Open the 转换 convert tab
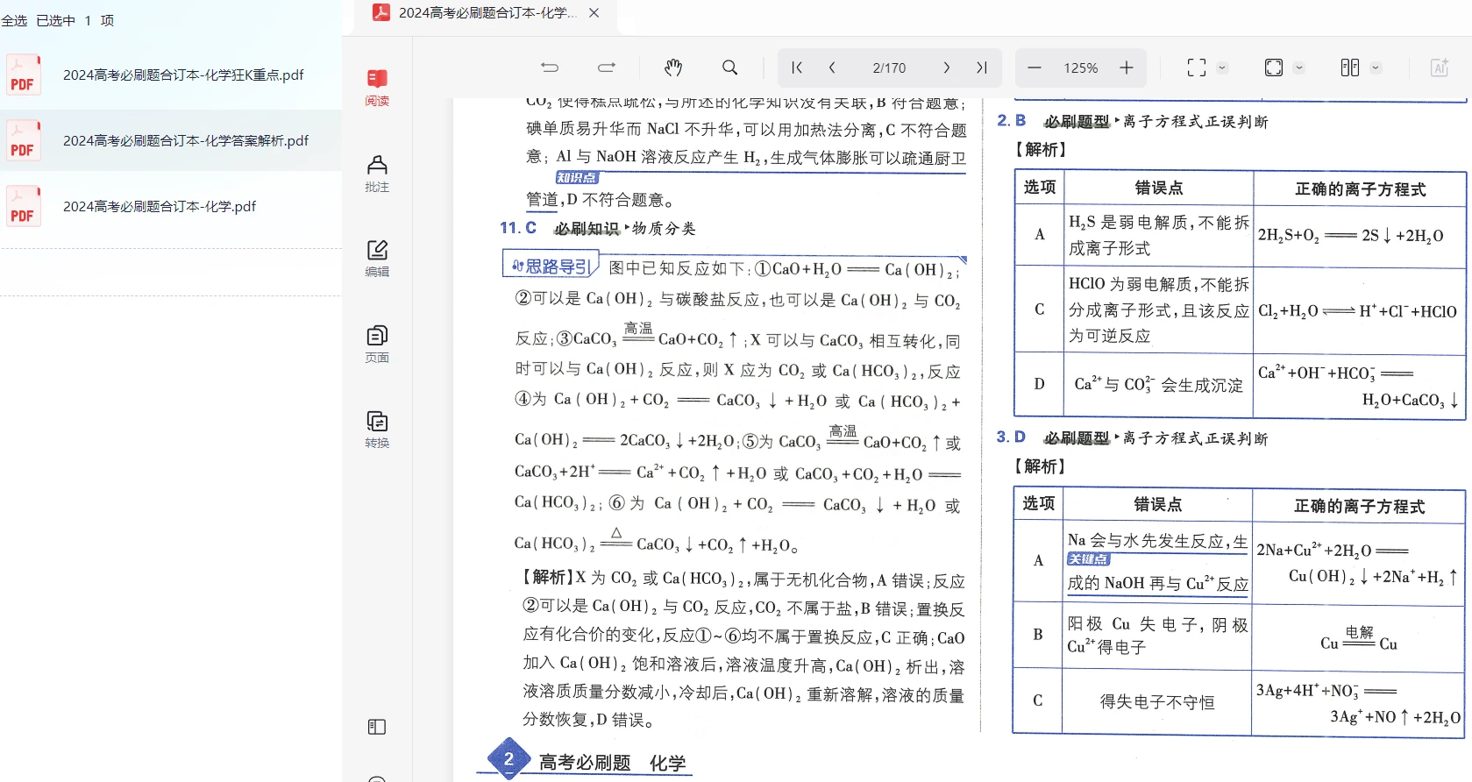The height and width of the screenshot is (782, 1472). [x=377, y=429]
